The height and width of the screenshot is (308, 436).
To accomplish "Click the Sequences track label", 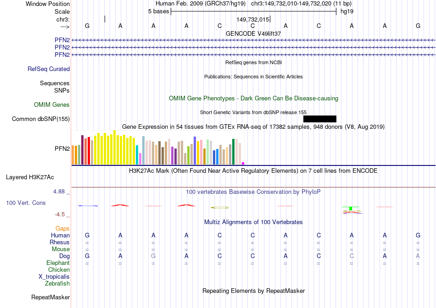I will (x=55, y=83).
